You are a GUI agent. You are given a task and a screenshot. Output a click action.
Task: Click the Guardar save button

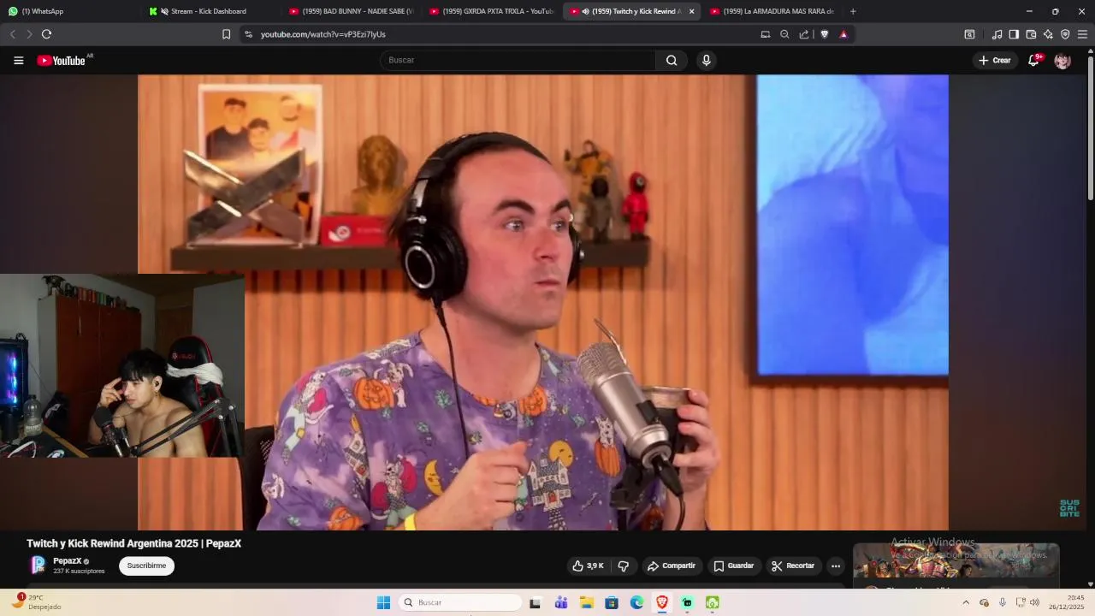pos(734,566)
